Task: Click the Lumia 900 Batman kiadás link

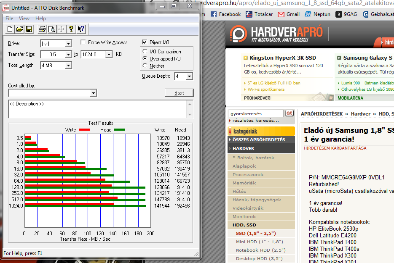Action: click(367, 83)
